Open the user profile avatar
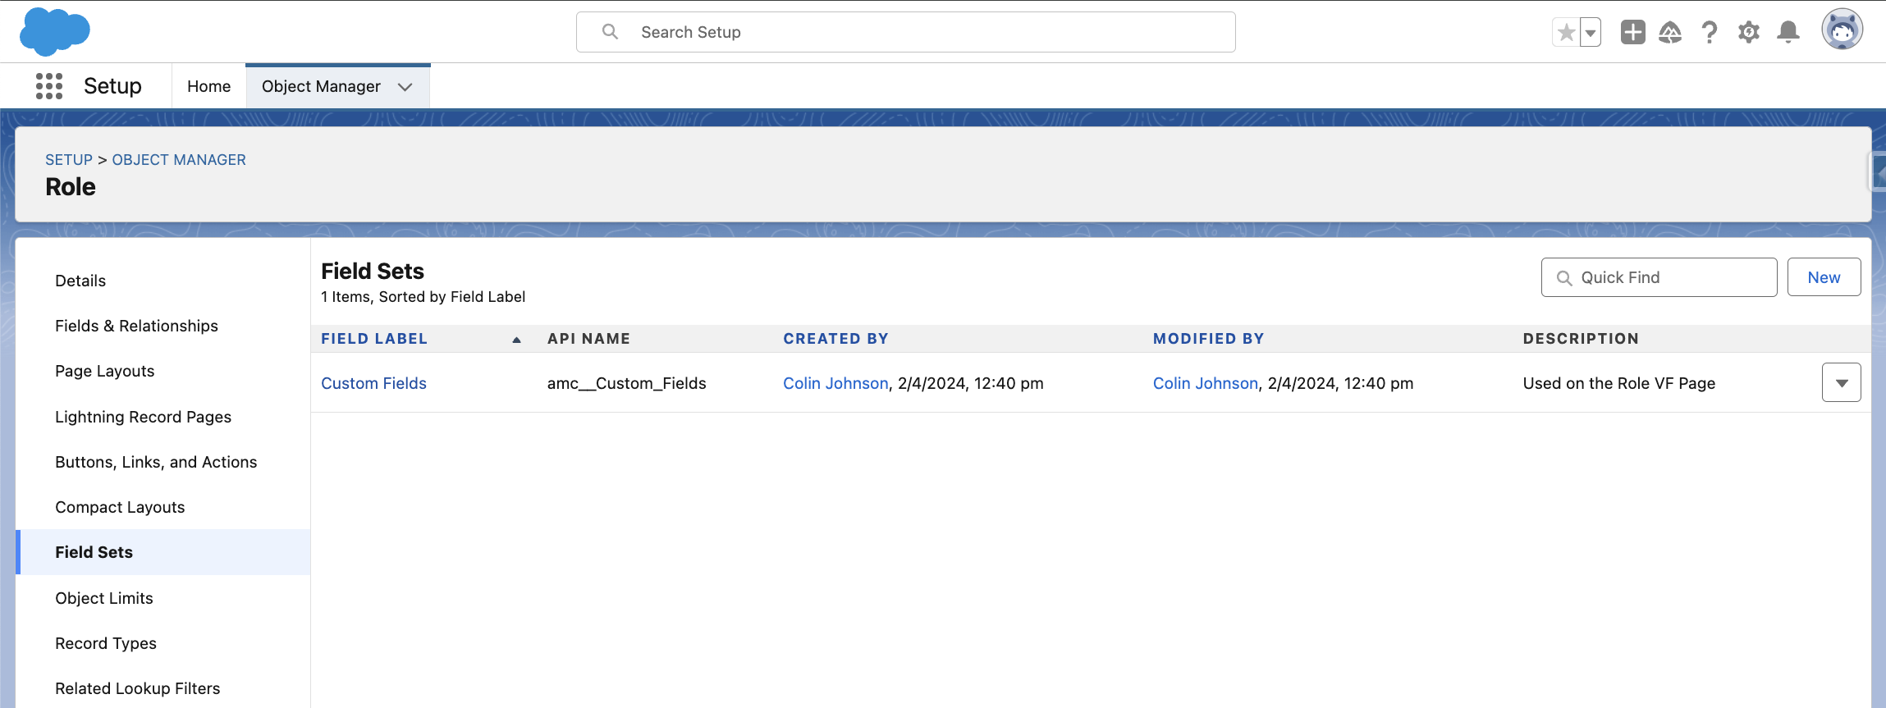 1842,30
